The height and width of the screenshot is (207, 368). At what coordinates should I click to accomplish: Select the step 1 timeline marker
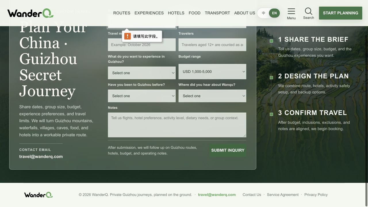pyautogui.click(x=271, y=41)
